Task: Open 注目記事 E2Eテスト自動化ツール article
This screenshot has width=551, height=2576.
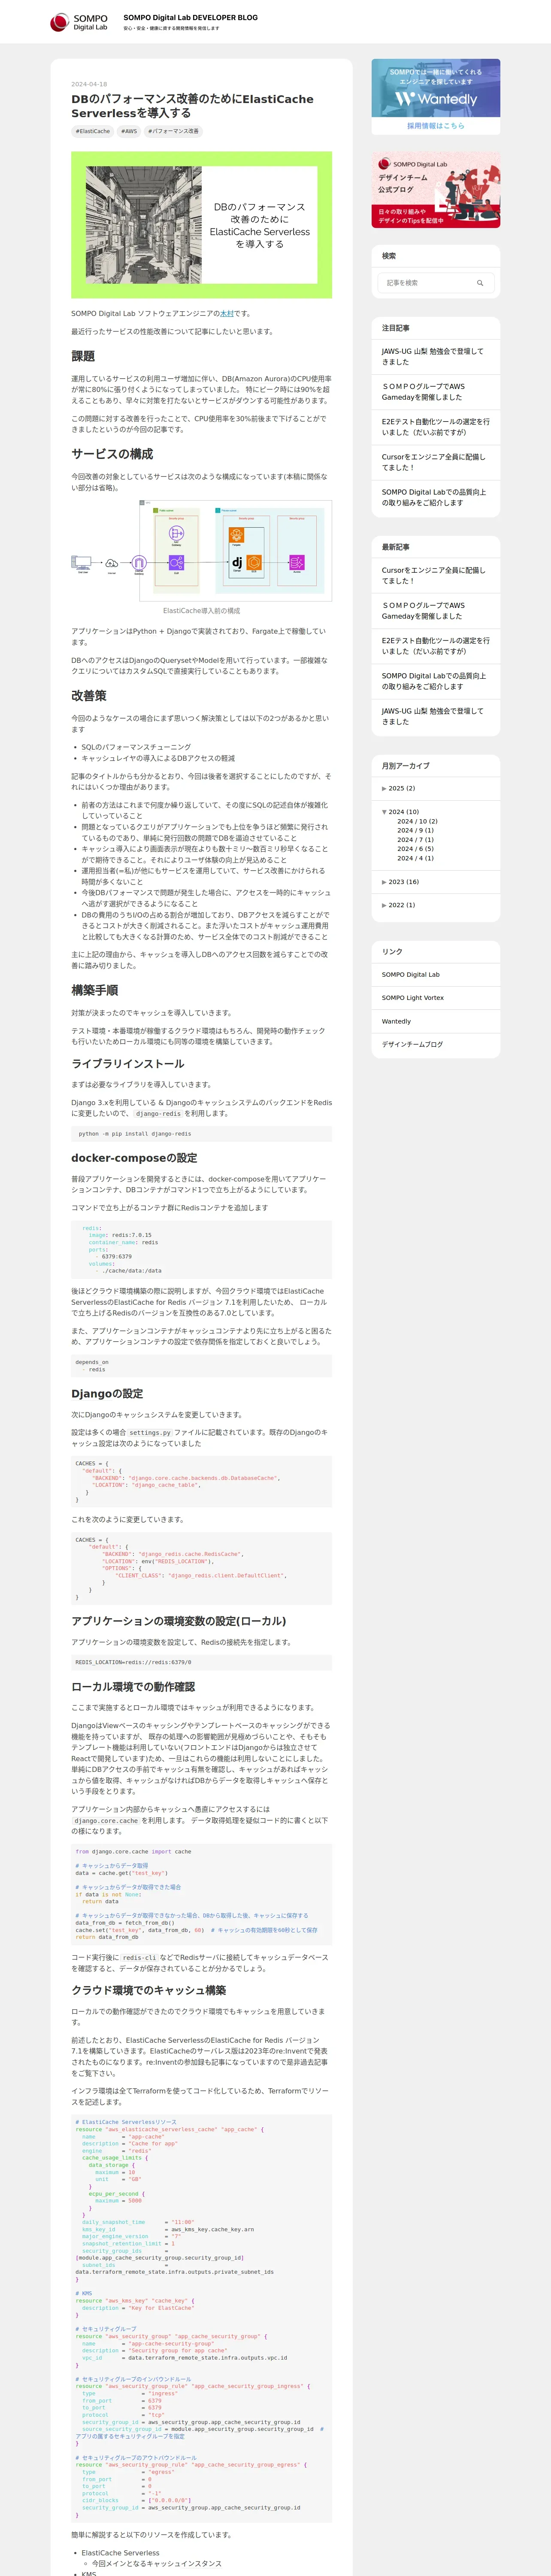Action: point(436,427)
